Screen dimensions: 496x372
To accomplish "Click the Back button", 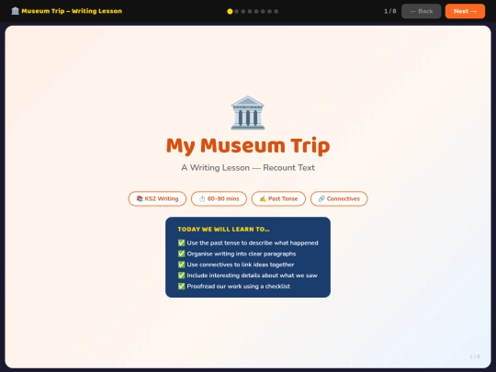I will pos(421,11).
